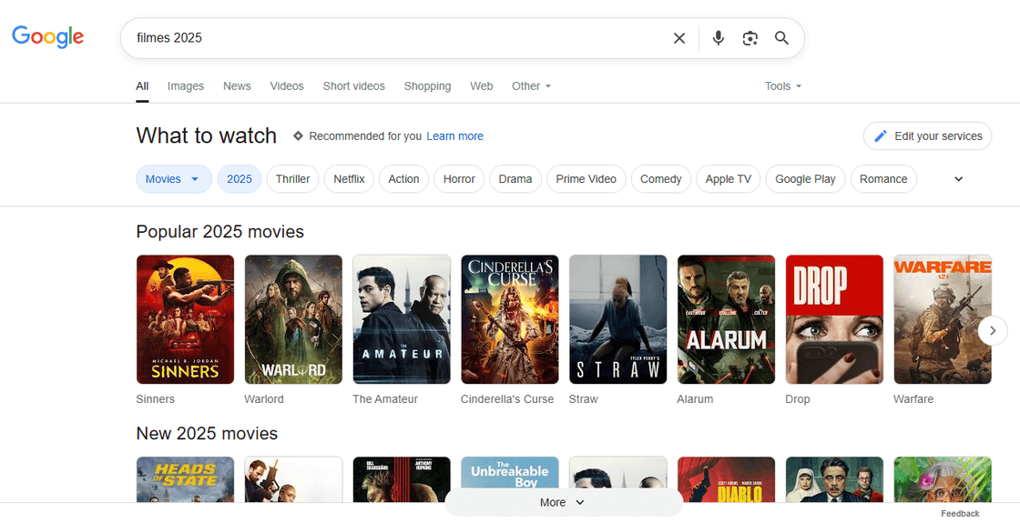This screenshot has width=1020, height=523.
Task: Click The Amateur title text
Action: pos(385,399)
